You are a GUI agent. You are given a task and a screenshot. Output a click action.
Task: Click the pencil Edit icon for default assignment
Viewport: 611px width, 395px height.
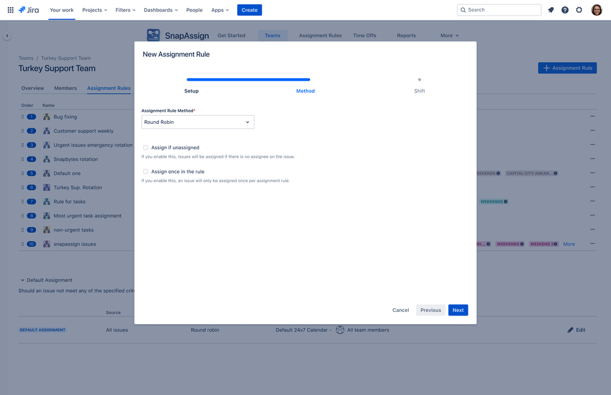pyautogui.click(x=571, y=330)
